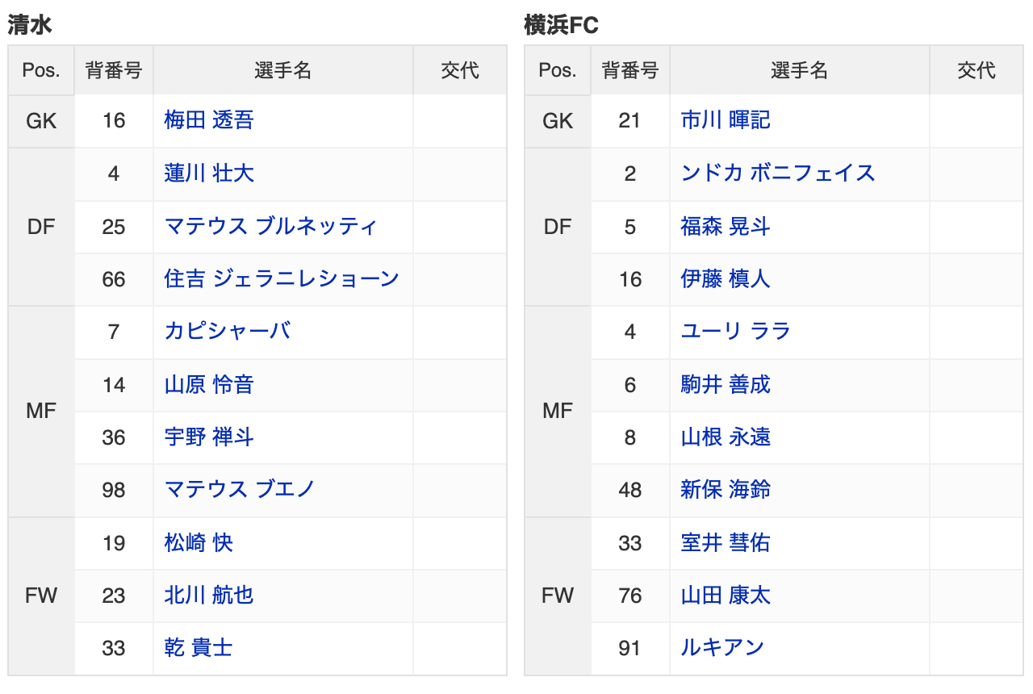
Task: Click ルキアン player link
Action: pyautogui.click(x=722, y=648)
